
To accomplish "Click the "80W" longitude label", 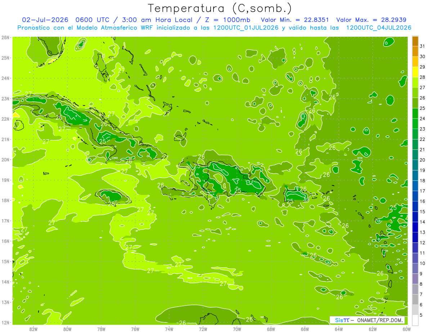I will click(x=67, y=329).
